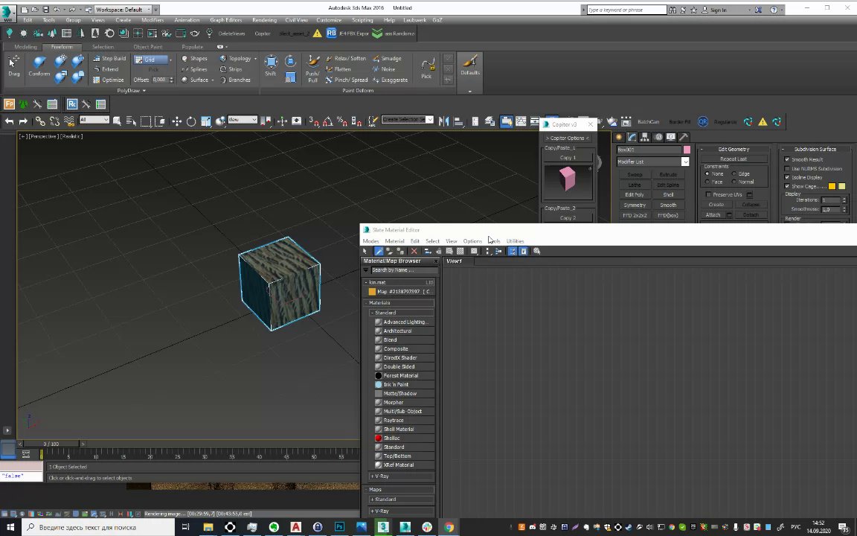The image size is (857, 536).
Task: Open the Rendering menu
Action: [264, 20]
